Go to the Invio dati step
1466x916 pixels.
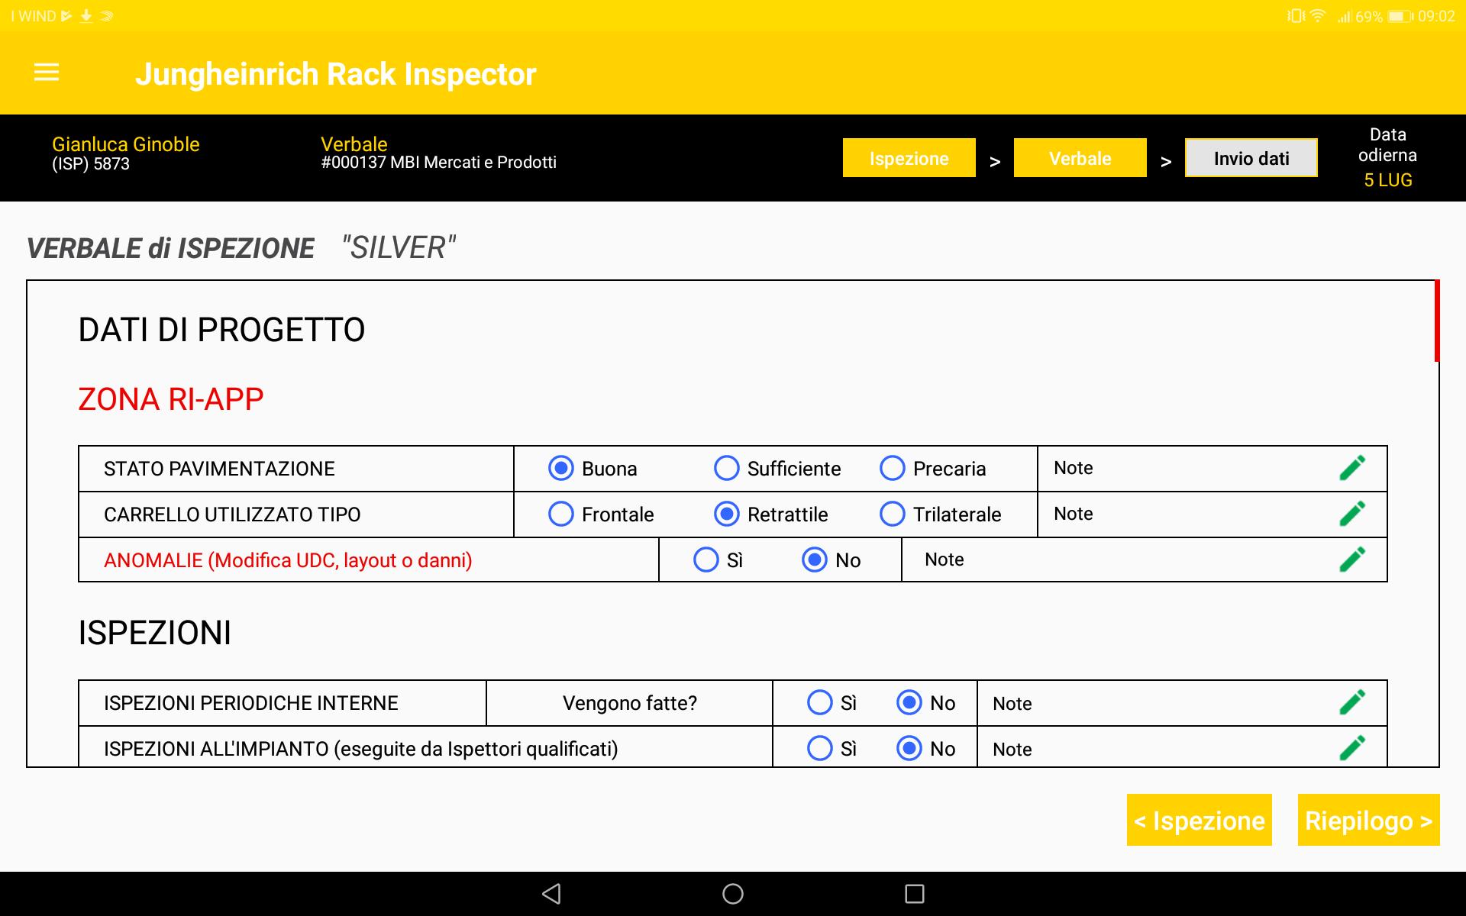click(x=1251, y=158)
